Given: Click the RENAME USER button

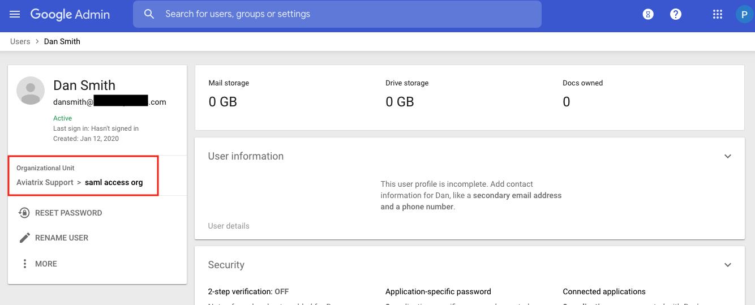Looking at the screenshot, I should click(62, 238).
